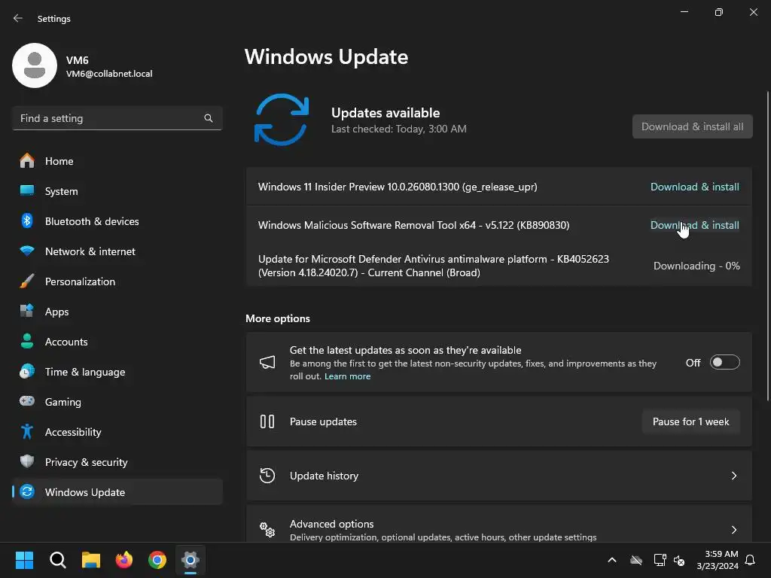Image resolution: width=771 pixels, height=578 pixels.
Task: Click the Accessibility figure icon in sidebar
Action: point(27,431)
